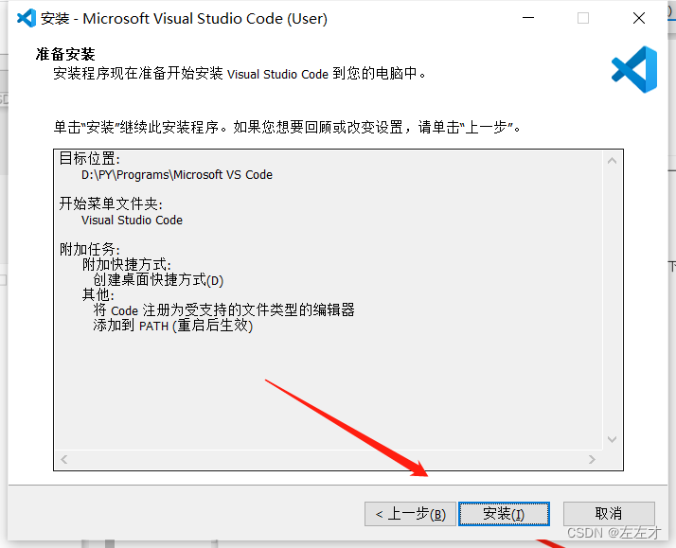This screenshot has height=548, width=676.
Task: Click the 准备安装 heading
Action: [x=65, y=54]
